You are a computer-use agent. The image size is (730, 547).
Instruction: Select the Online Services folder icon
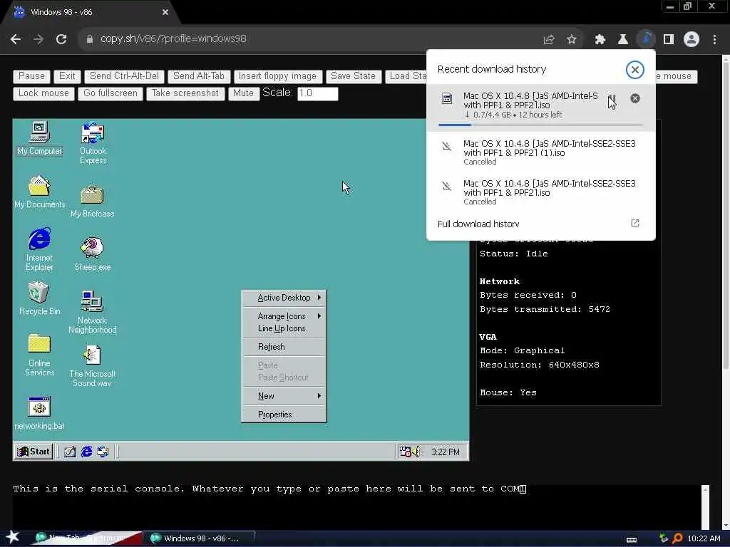coord(39,355)
